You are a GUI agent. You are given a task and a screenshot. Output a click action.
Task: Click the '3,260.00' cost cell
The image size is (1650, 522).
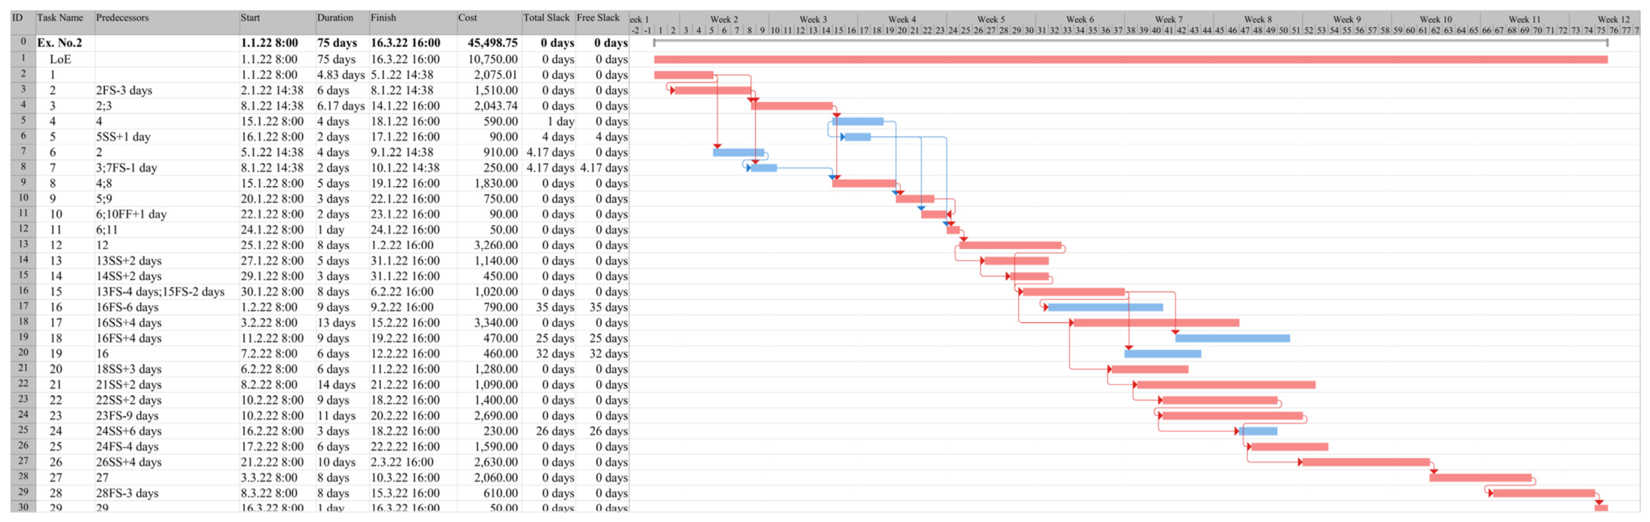(496, 245)
